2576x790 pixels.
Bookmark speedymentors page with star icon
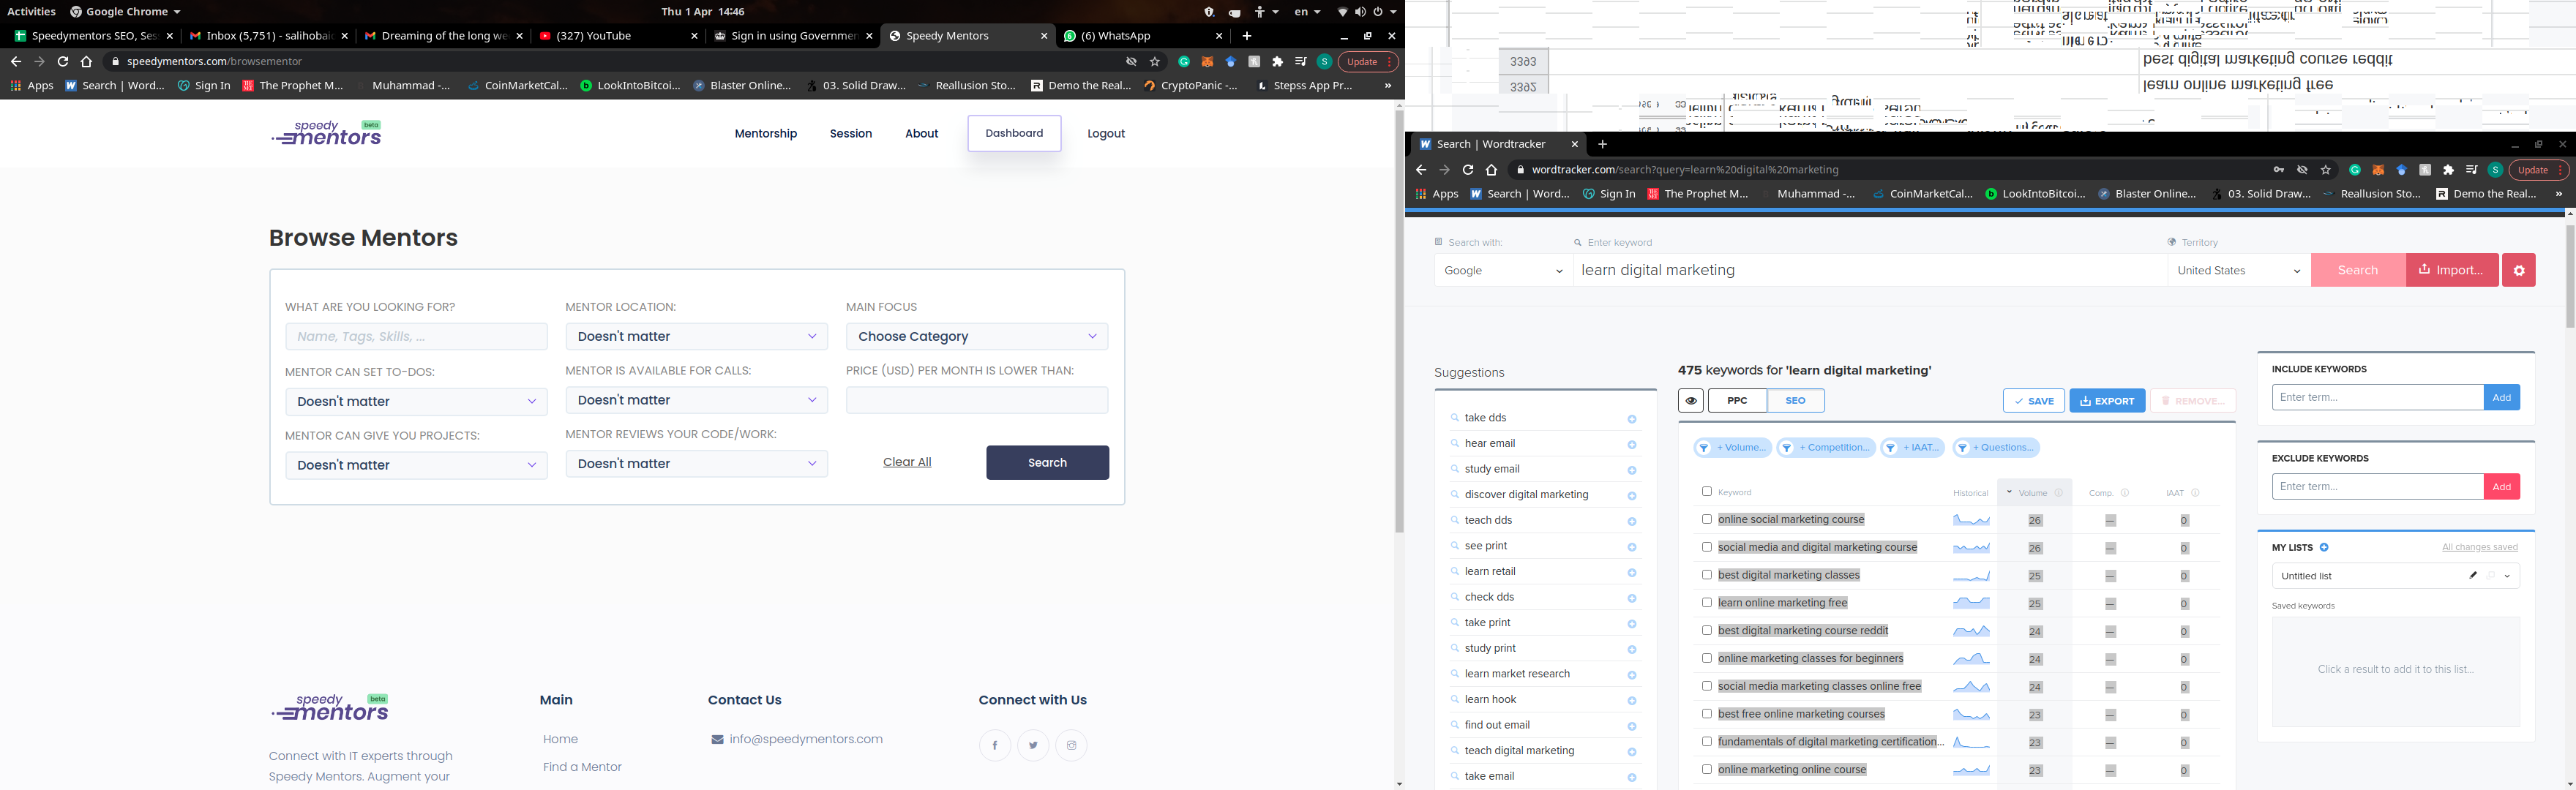coord(1155,61)
